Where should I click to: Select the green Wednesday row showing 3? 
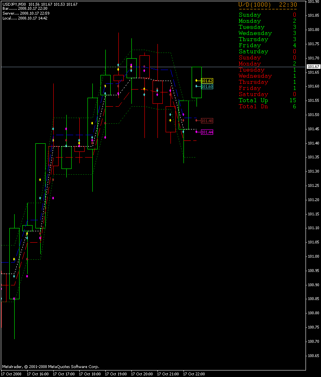[x=267, y=33]
